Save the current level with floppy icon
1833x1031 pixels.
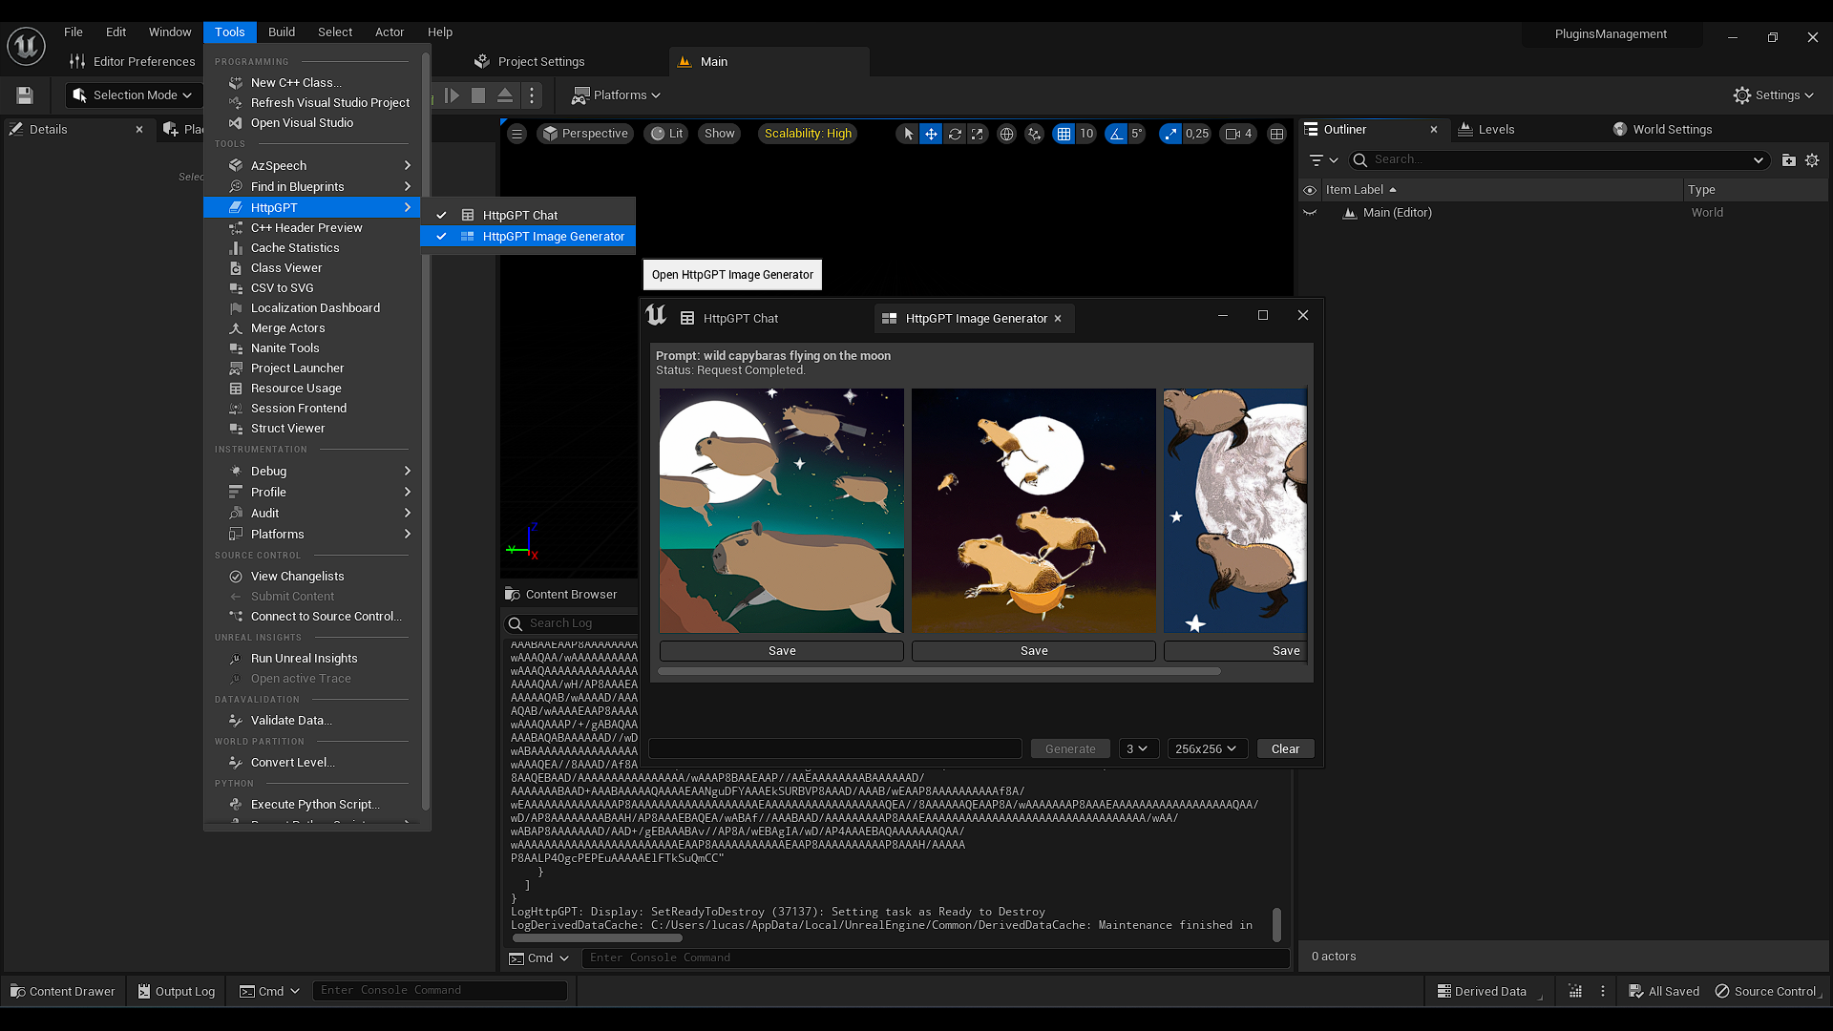coord(23,95)
